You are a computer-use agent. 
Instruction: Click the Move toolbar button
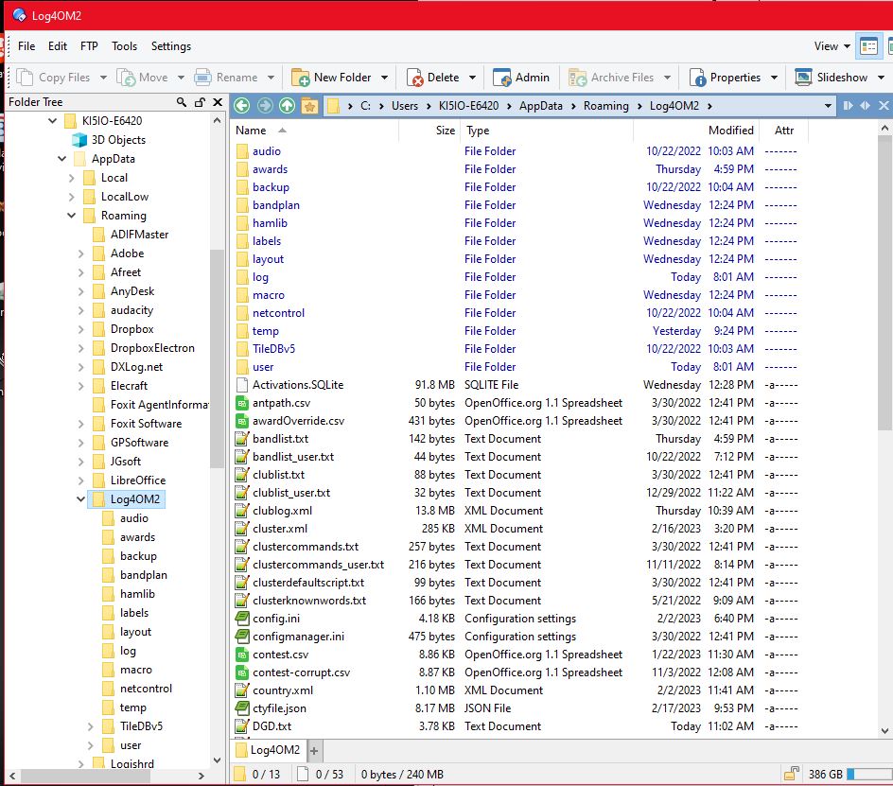coord(143,77)
